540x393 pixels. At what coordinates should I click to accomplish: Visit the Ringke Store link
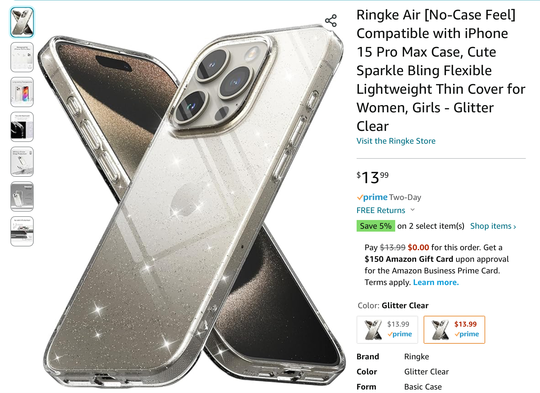pyautogui.click(x=396, y=141)
